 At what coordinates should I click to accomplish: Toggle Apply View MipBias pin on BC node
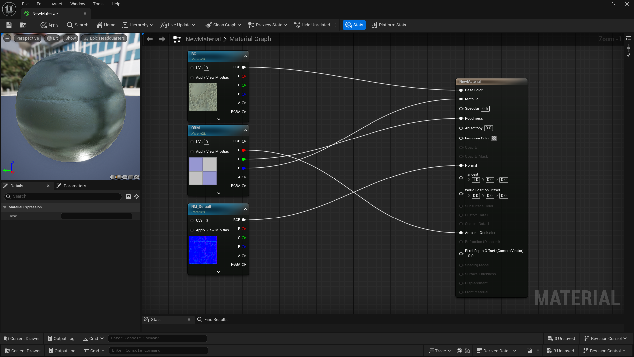click(192, 78)
